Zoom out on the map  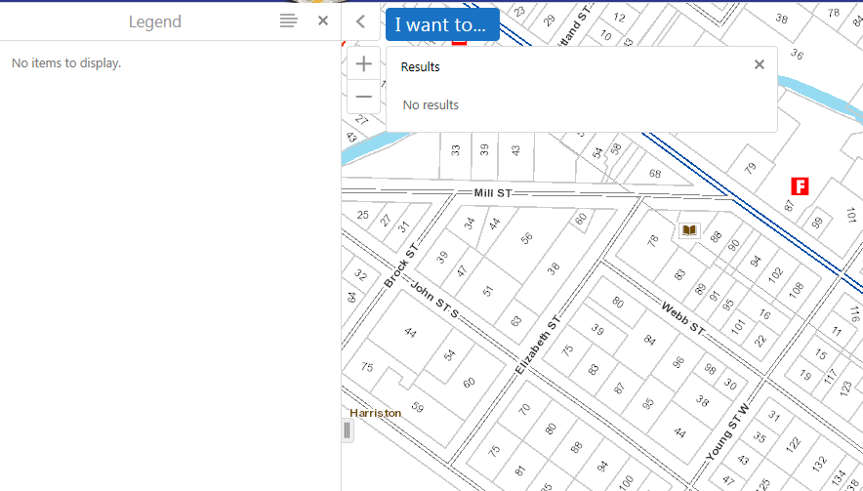pos(364,97)
